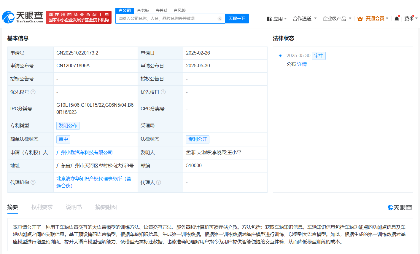Switch to the 说明书 tab

74,207
